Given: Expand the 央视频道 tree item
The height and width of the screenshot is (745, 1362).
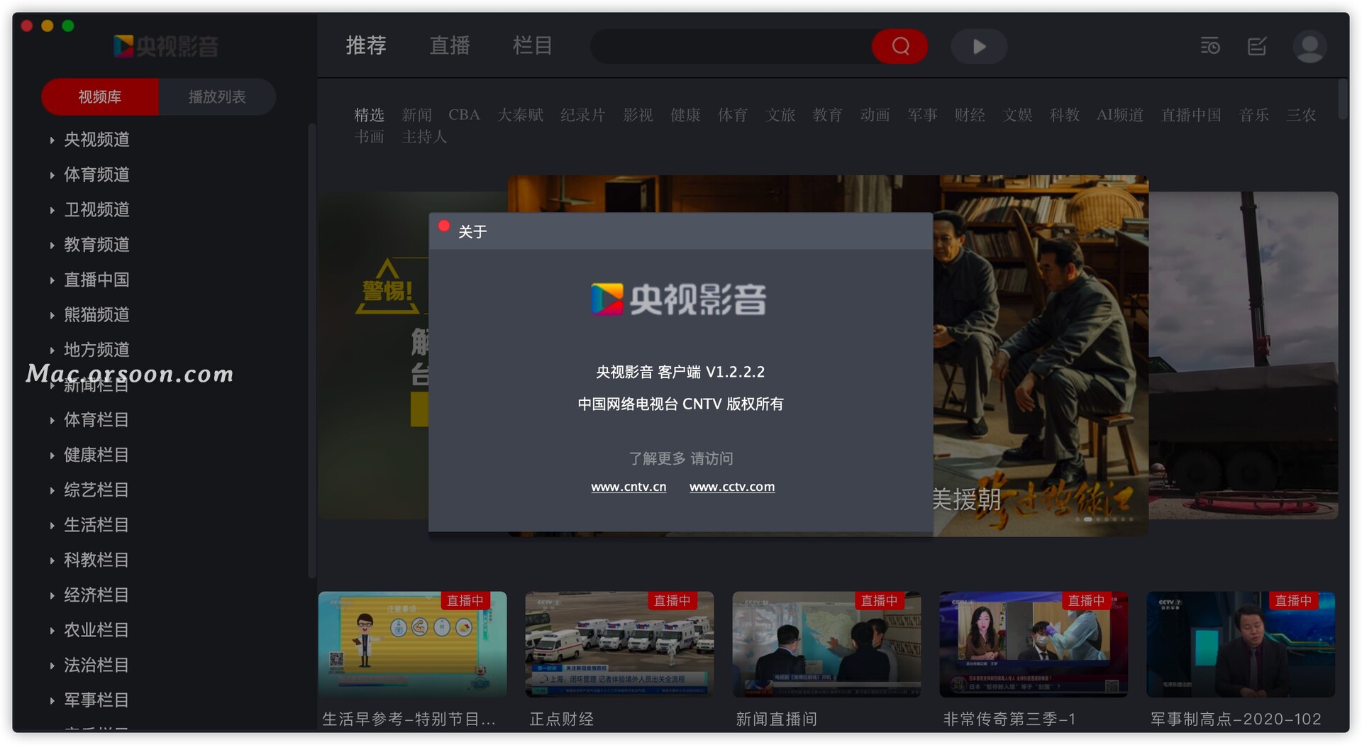Looking at the screenshot, I should click(52, 140).
